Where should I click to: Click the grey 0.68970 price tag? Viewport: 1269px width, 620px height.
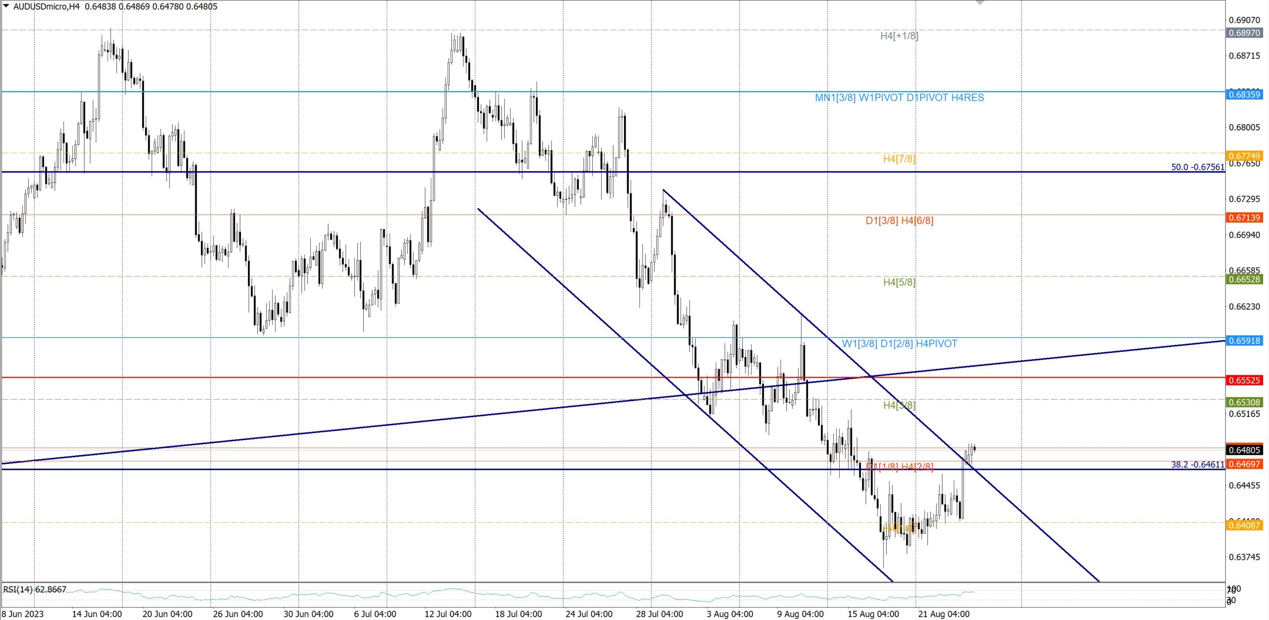(1244, 33)
